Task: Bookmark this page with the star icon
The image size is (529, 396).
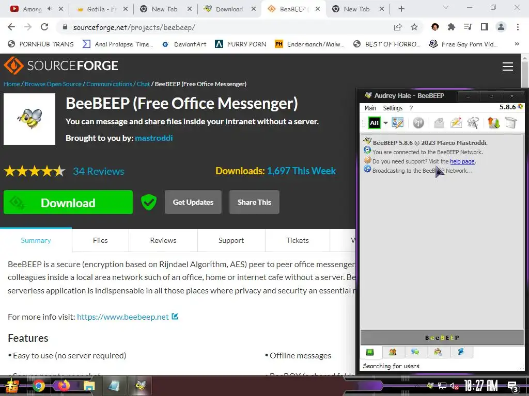Action: pyautogui.click(x=414, y=27)
